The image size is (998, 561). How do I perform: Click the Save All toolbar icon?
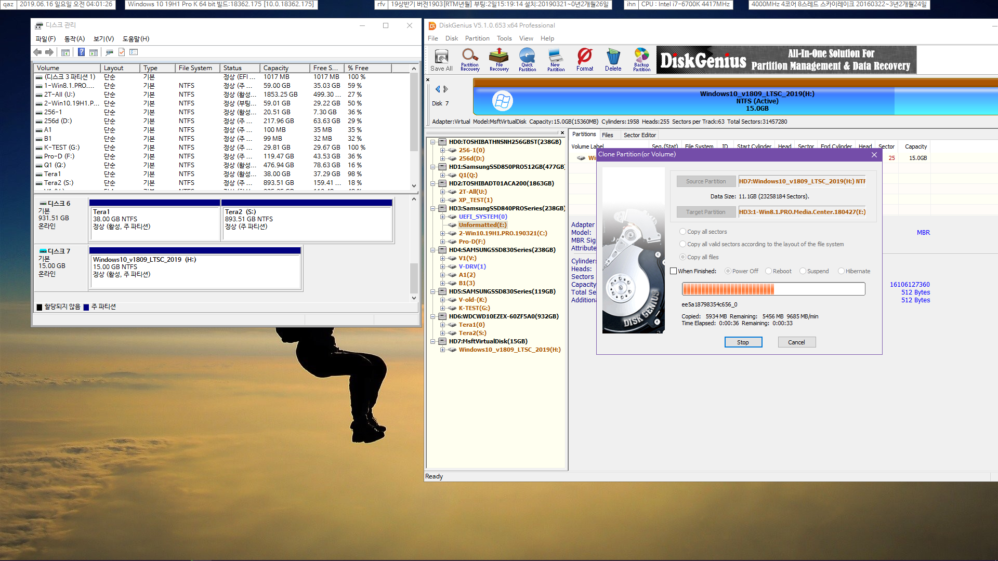[441, 60]
